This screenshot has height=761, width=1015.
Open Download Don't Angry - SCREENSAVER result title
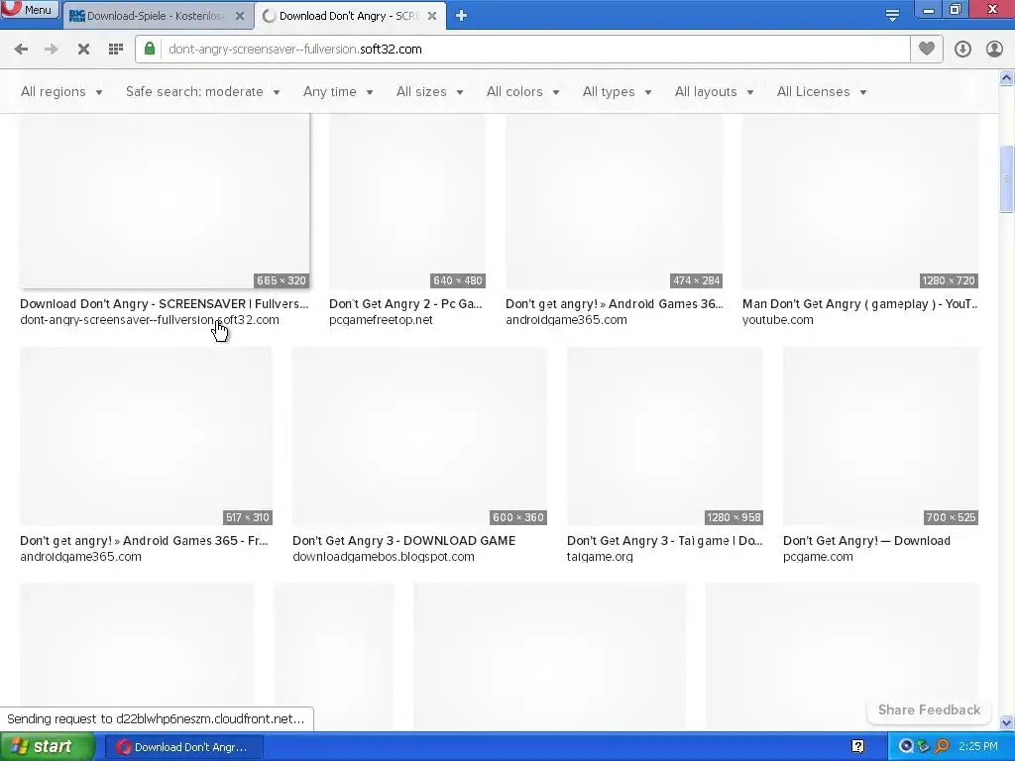[165, 303]
